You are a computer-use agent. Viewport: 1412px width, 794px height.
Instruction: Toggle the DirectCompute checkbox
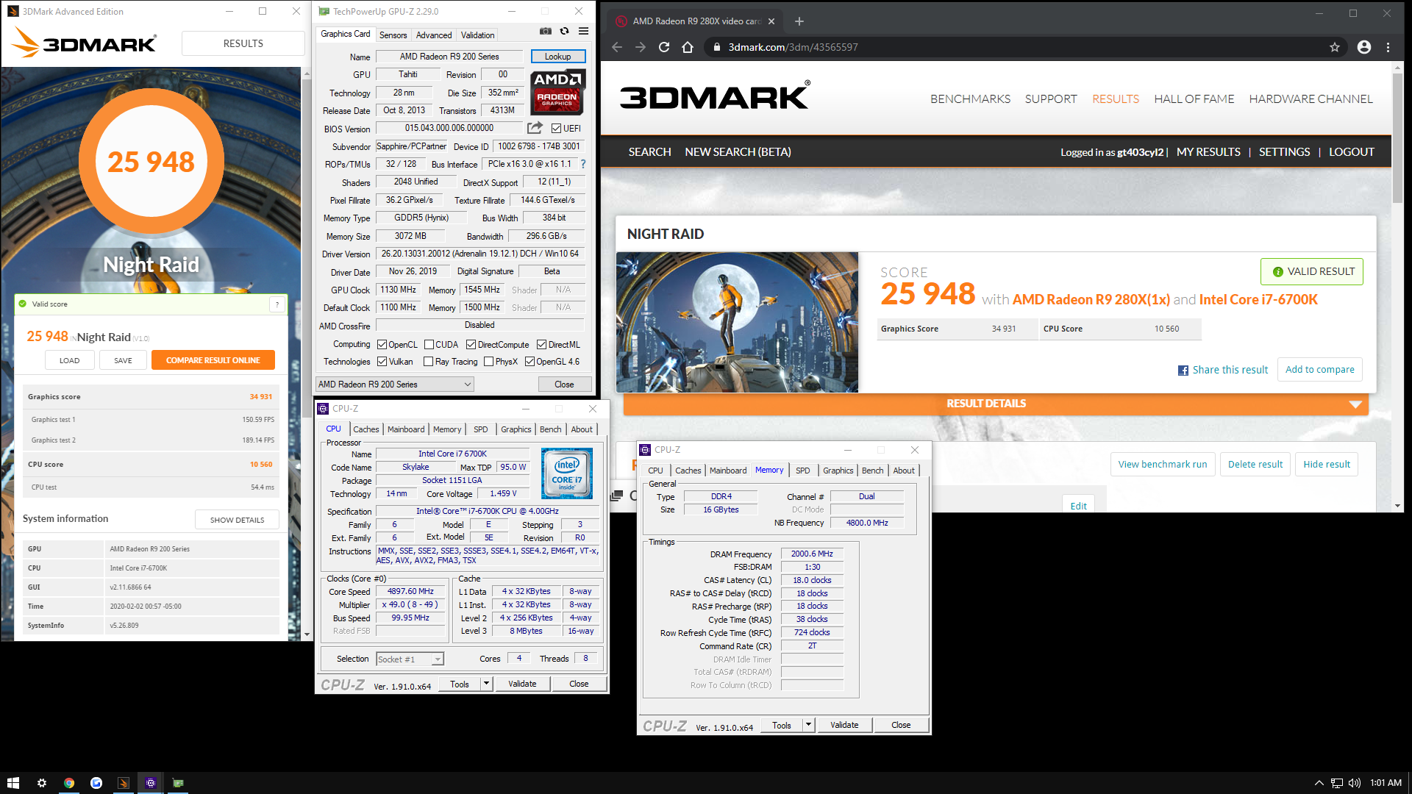point(471,345)
